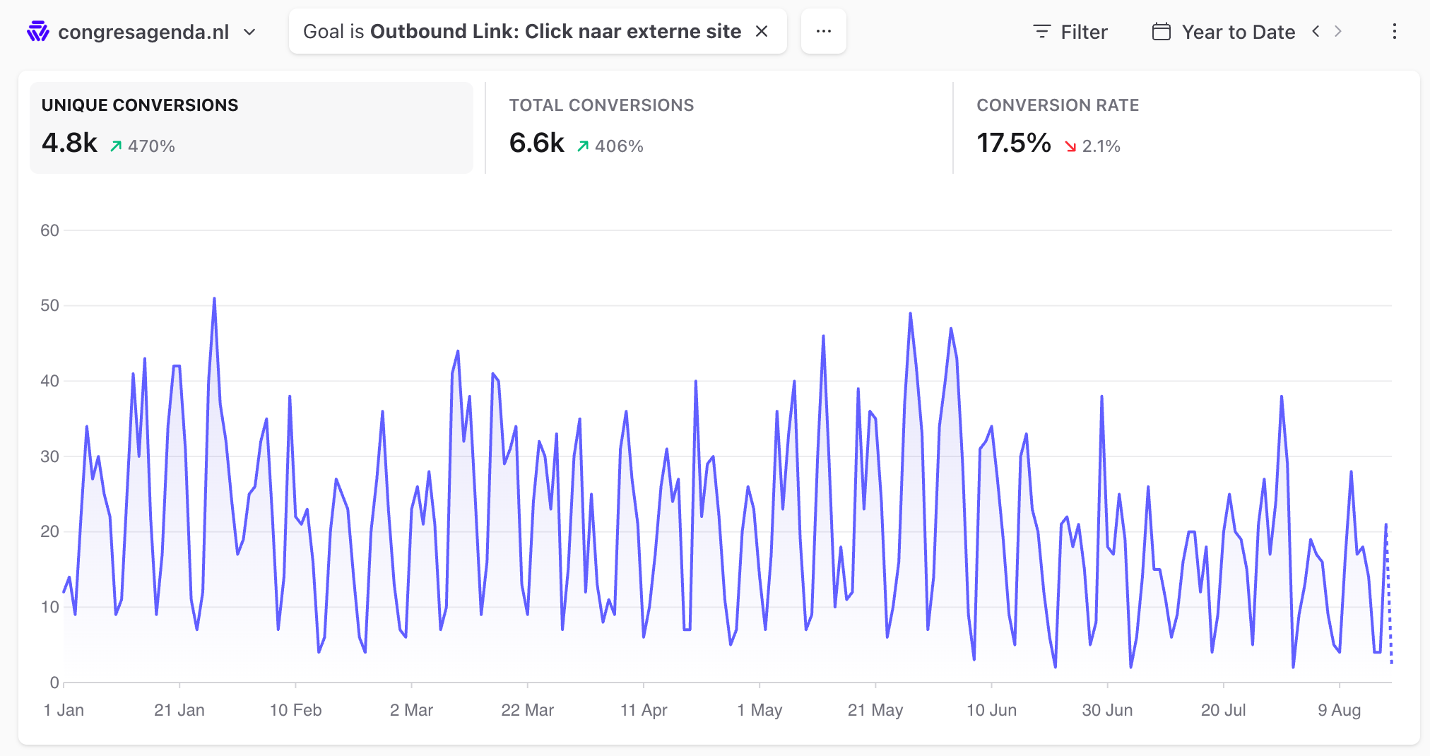The height and width of the screenshot is (756, 1430).
Task: Click the red 2.1% decrease arrow
Action: click(x=1070, y=146)
